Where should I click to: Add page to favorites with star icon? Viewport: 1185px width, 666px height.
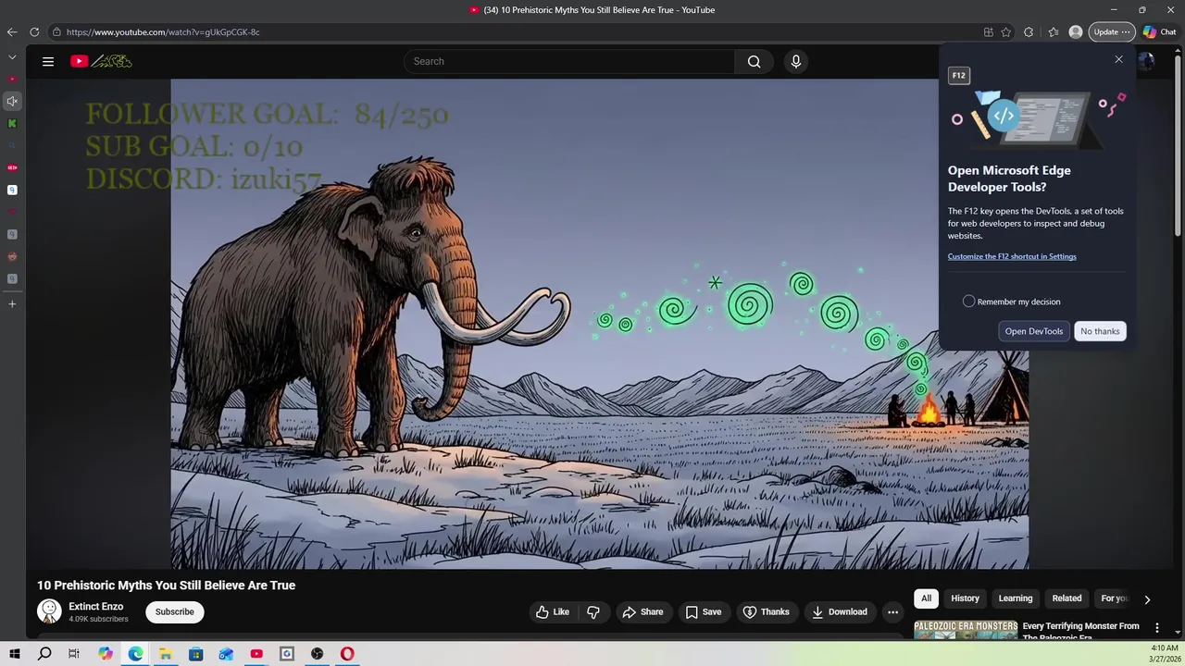tap(1006, 31)
